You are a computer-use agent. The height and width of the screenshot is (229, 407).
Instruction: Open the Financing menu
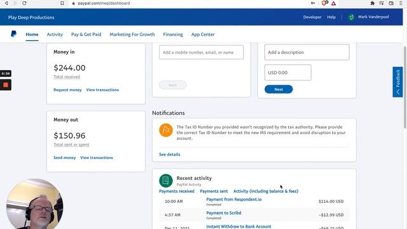tap(173, 34)
